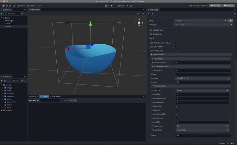Click the 项目路径 button

coord(215,6)
